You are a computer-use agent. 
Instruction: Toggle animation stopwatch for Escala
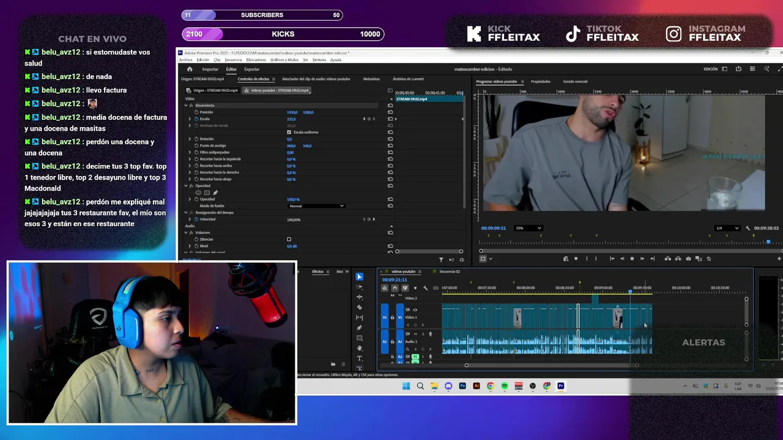click(196, 119)
